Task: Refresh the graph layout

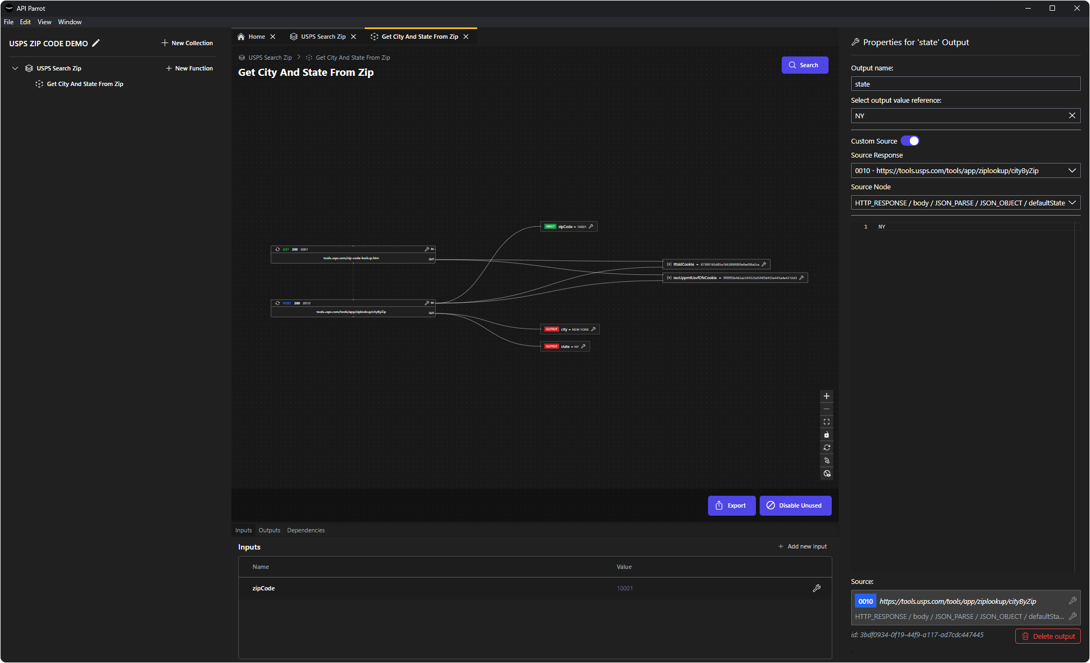Action: (x=827, y=447)
